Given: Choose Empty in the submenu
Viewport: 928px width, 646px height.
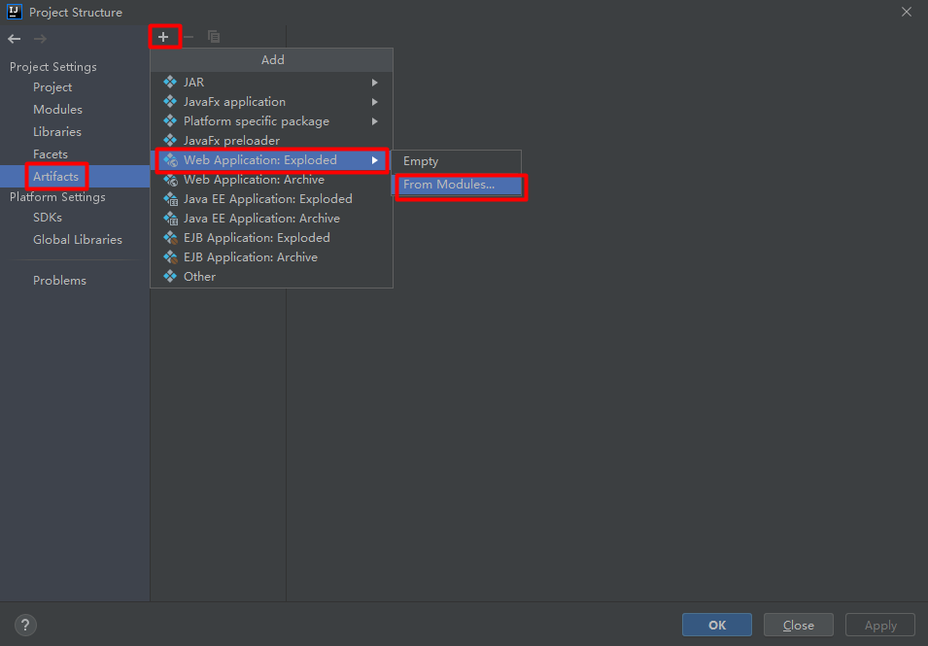Looking at the screenshot, I should [x=457, y=161].
